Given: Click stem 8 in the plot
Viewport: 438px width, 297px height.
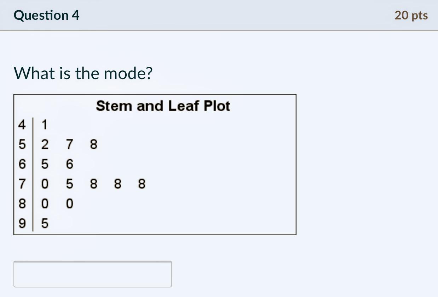Looking at the screenshot, I should 22,204.
